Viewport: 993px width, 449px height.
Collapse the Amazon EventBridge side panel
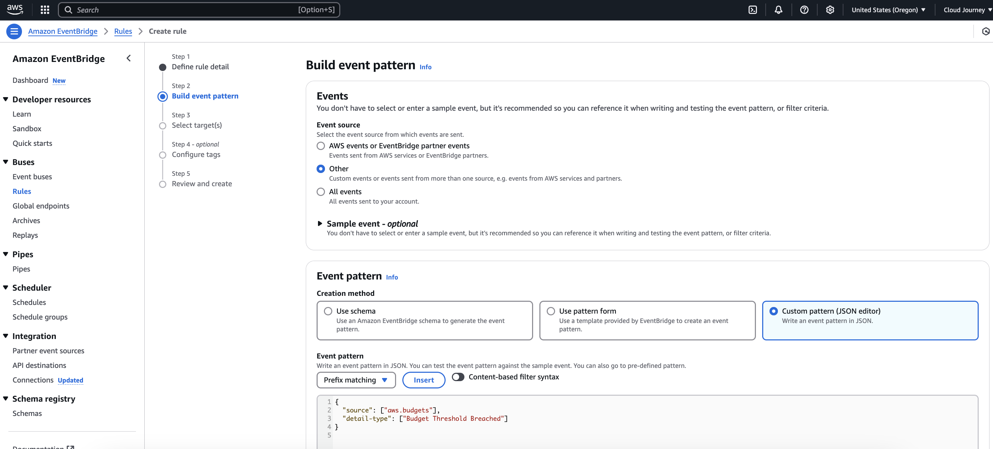pyautogui.click(x=129, y=58)
